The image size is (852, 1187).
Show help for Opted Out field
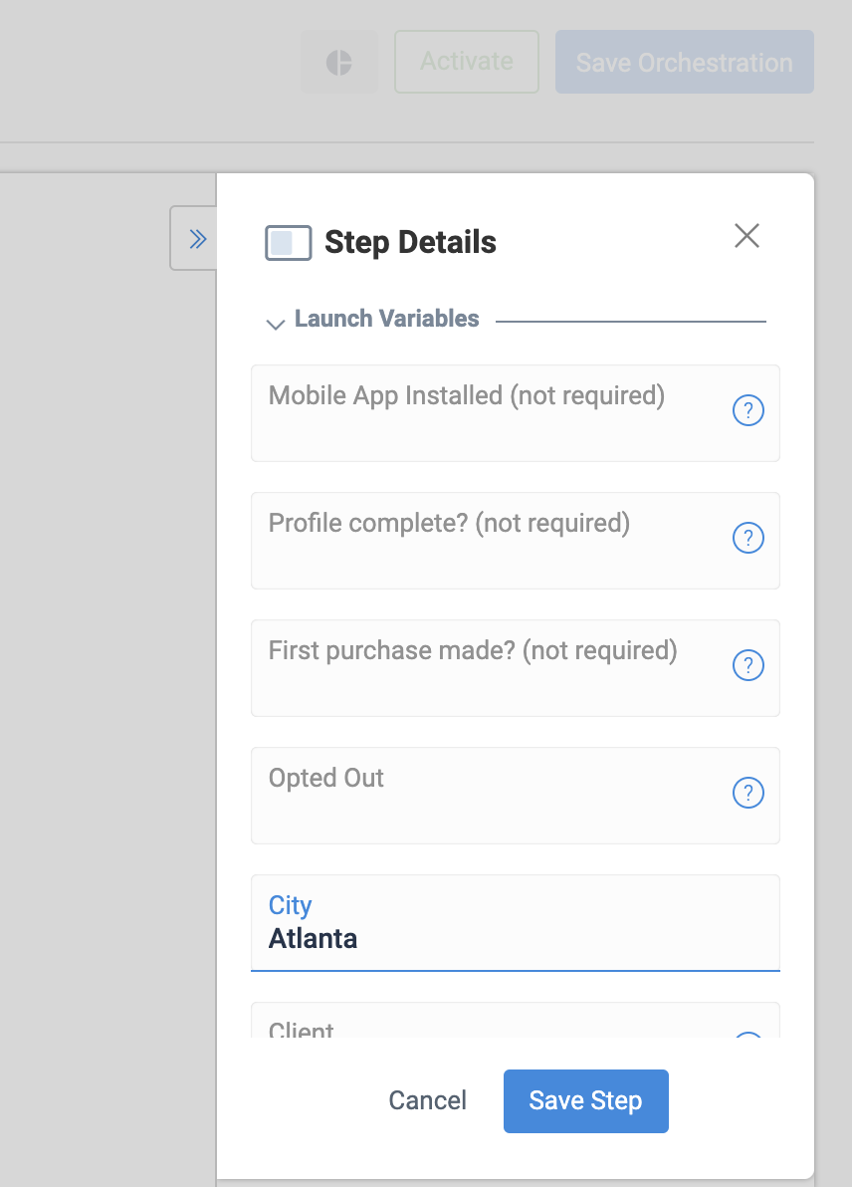tap(747, 793)
